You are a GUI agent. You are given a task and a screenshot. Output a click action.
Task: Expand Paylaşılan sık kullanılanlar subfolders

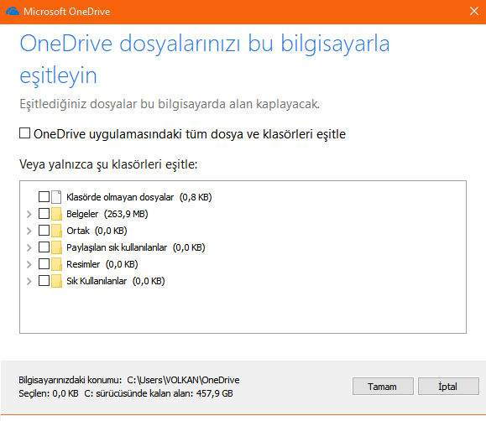[x=29, y=247]
